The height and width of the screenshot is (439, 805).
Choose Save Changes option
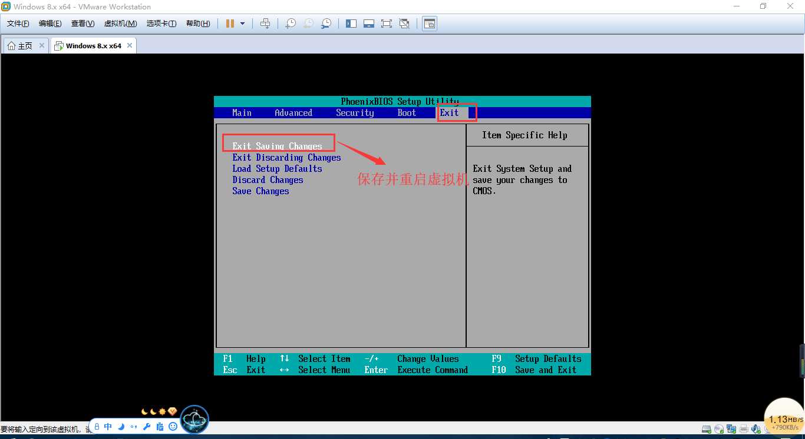[x=260, y=191]
